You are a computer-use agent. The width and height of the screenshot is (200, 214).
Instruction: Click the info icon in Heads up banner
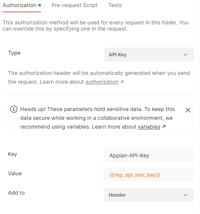14,109
